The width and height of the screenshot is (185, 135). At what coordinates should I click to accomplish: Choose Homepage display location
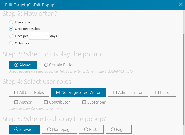(59, 129)
